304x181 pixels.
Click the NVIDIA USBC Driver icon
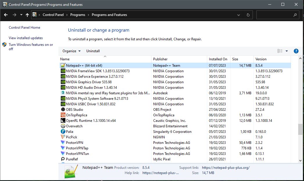tap(63, 104)
